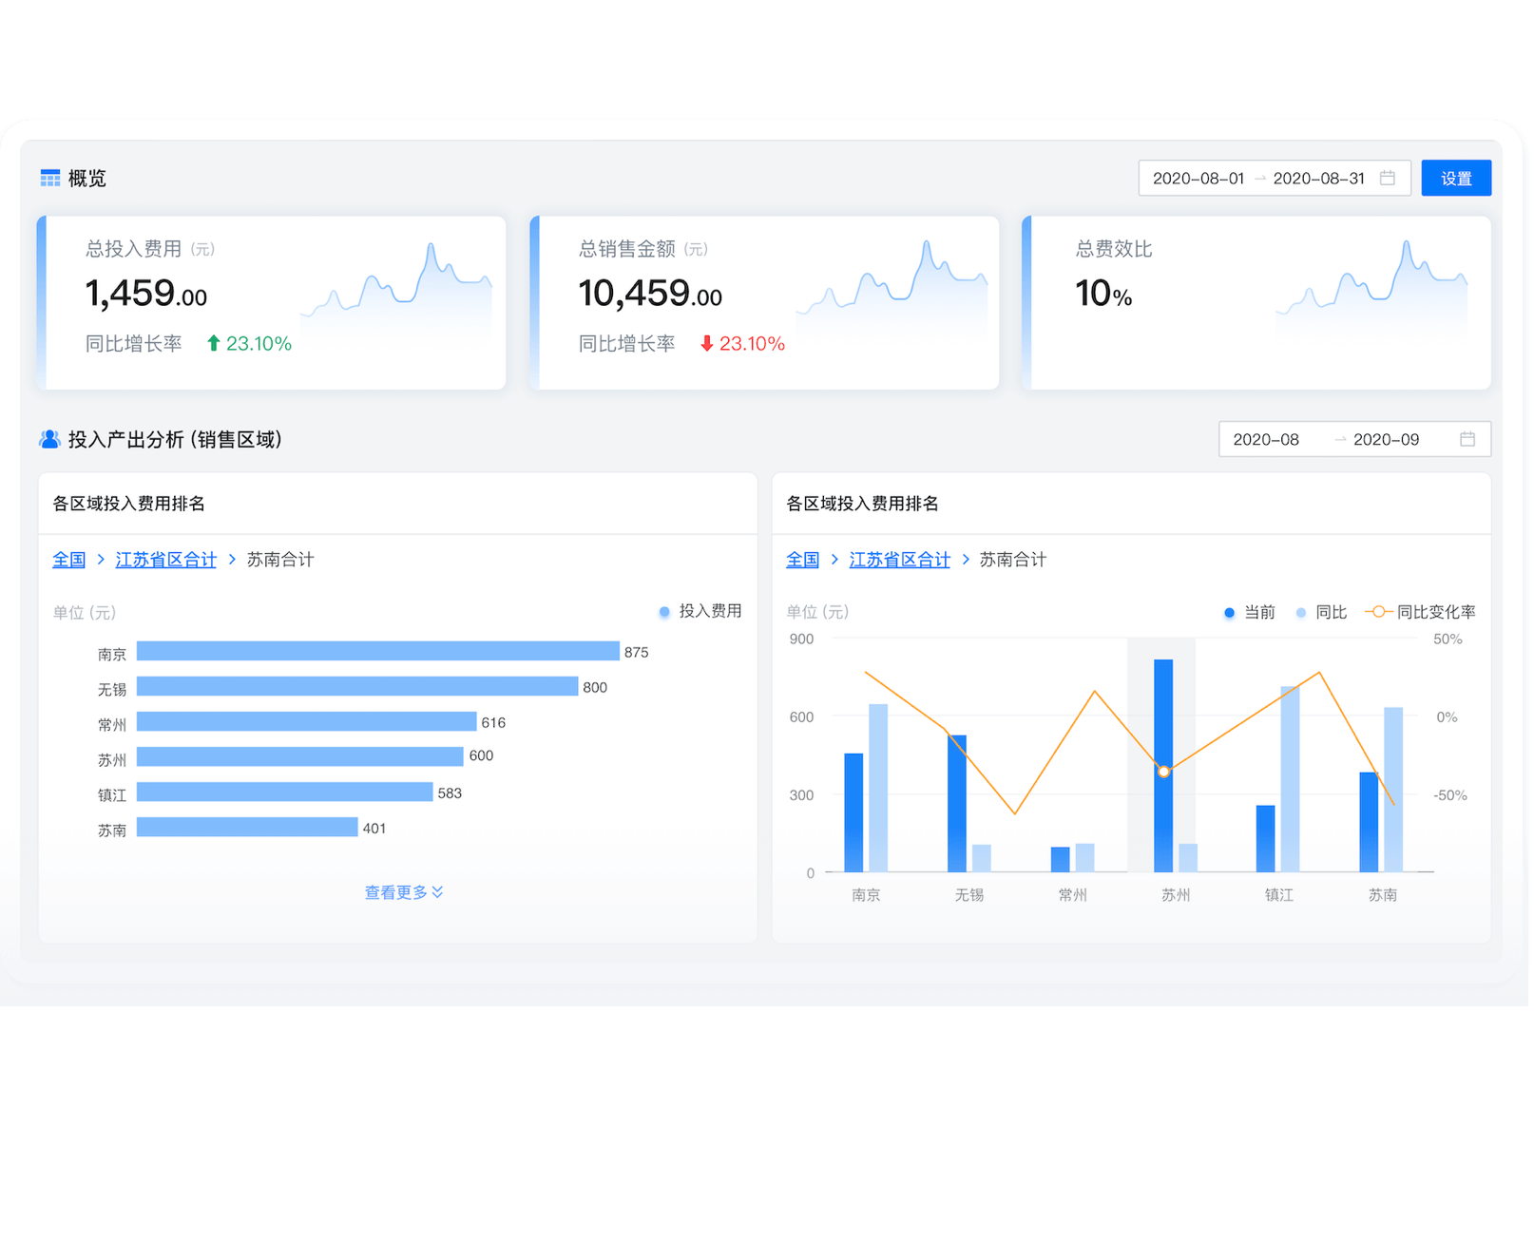Click 苏南合计 breadcrumb text in right panel
The image size is (1534, 1260).
coord(1013,560)
